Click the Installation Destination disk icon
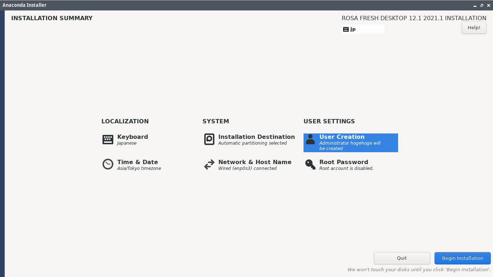 pyautogui.click(x=209, y=139)
